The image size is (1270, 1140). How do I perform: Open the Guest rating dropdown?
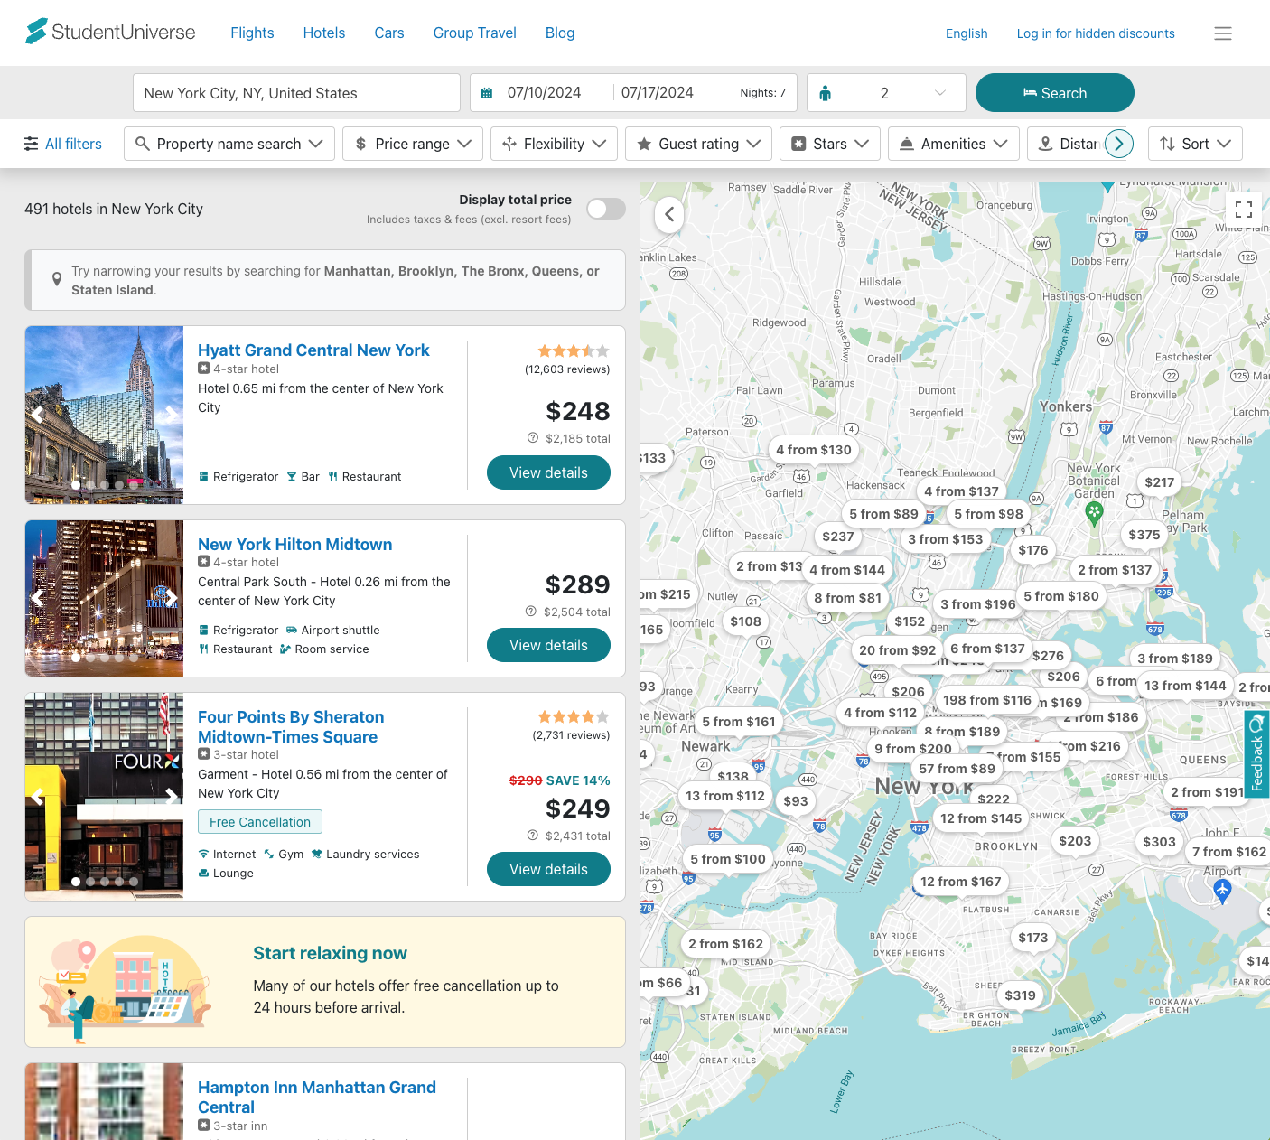click(698, 144)
